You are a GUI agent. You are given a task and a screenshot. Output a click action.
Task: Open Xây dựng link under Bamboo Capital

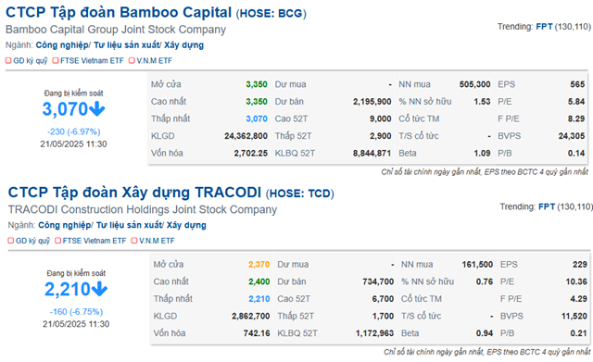[183, 45]
